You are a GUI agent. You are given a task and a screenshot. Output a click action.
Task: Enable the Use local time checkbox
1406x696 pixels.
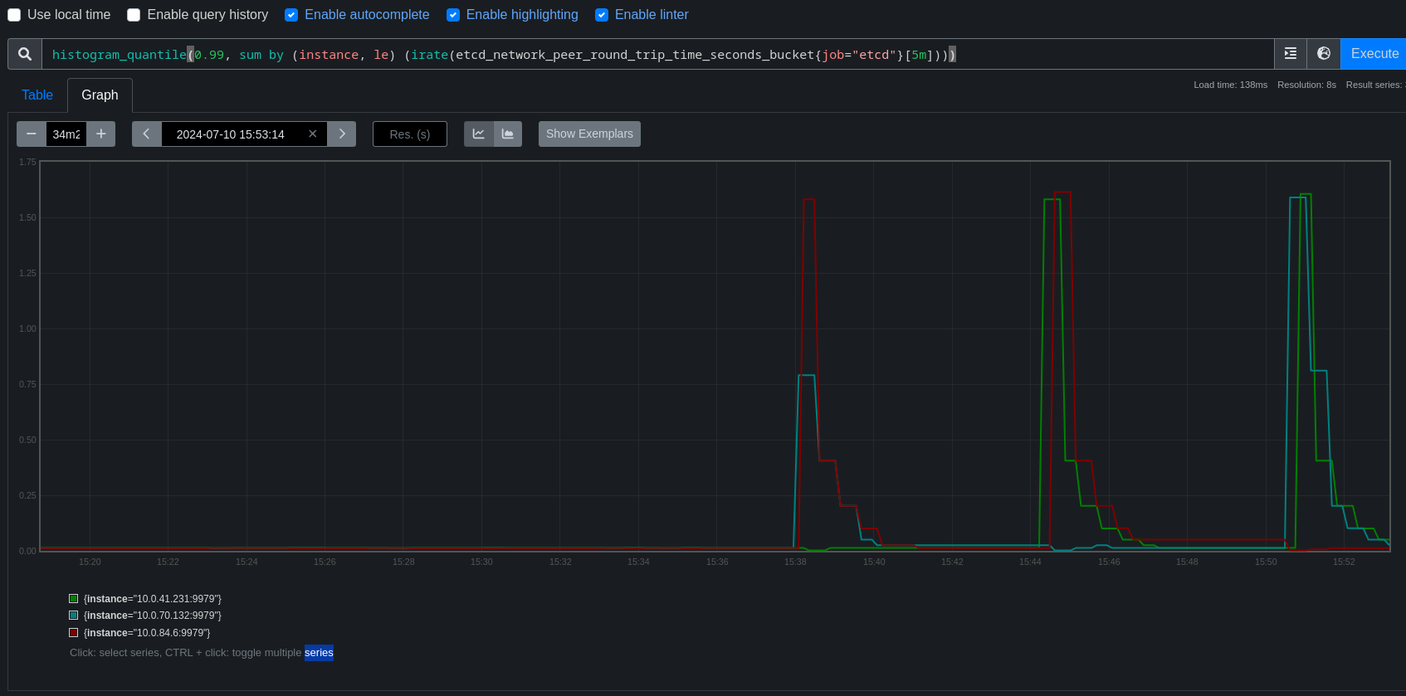14,15
